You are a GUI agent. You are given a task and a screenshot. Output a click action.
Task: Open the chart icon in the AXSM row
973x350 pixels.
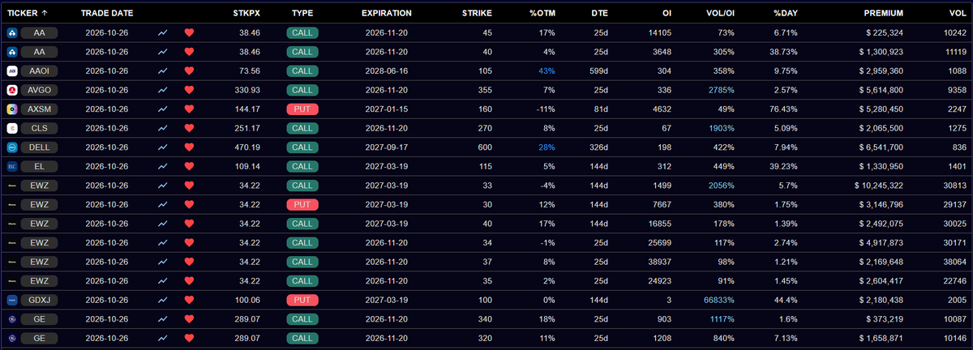(x=165, y=109)
